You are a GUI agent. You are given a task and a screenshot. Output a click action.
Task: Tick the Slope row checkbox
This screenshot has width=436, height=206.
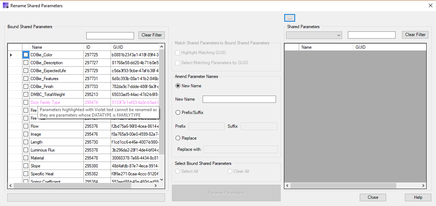pos(26,166)
